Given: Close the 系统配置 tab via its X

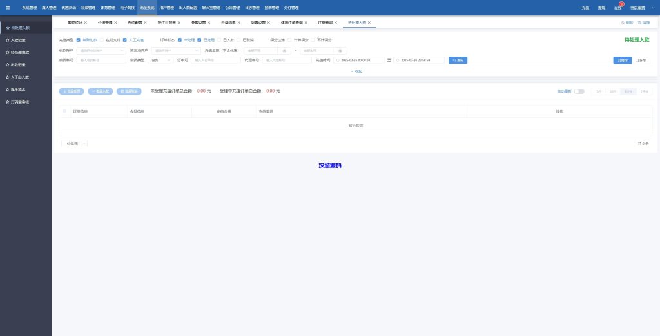Looking at the screenshot, I should (146, 23).
